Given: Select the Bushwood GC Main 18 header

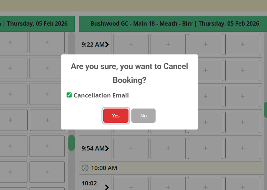Looking at the screenshot, I should (174, 23).
